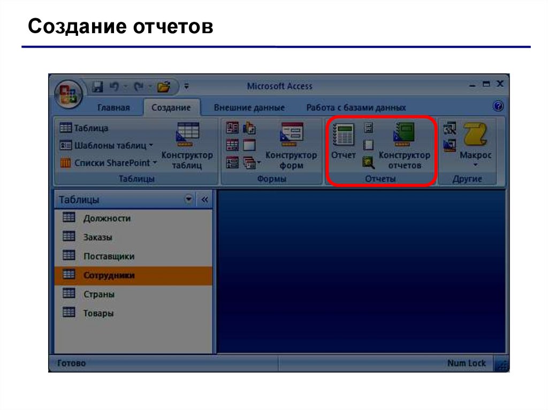Click the Blank Form icon
This screenshot has height=410, width=548.
pyautogui.click(x=249, y=145)
